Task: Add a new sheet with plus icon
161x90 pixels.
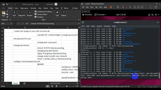Action: tap(24, 83)
